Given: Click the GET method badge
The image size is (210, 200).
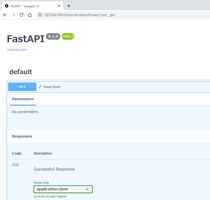Looking at the screenshot, I should point(22,87).
